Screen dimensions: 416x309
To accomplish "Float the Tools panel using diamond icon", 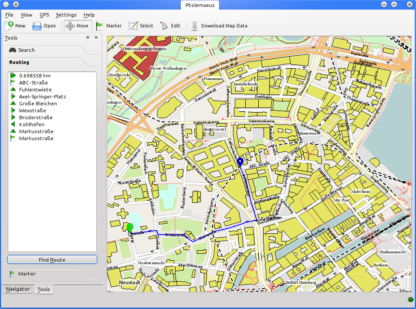I will [x=88, y=38].
